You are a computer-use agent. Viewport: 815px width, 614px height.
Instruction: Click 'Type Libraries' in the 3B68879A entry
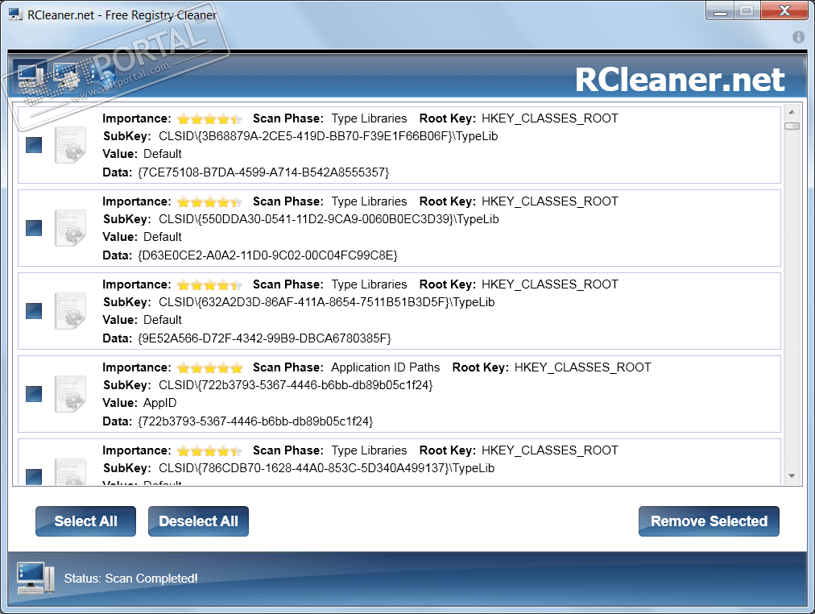[369, 118]
